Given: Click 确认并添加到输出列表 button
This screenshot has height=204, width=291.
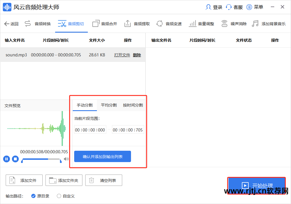Looking at the screenshot, I should (102, 156).
